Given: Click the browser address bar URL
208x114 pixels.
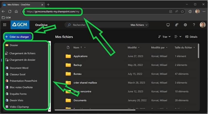Looking at the screenshot, I should coord(53,12).
